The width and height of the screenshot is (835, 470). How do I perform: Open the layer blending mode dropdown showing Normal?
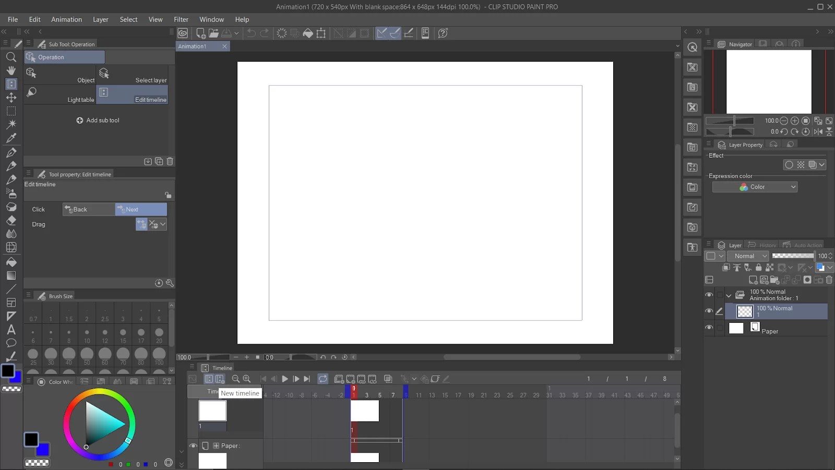click(748, 256)
